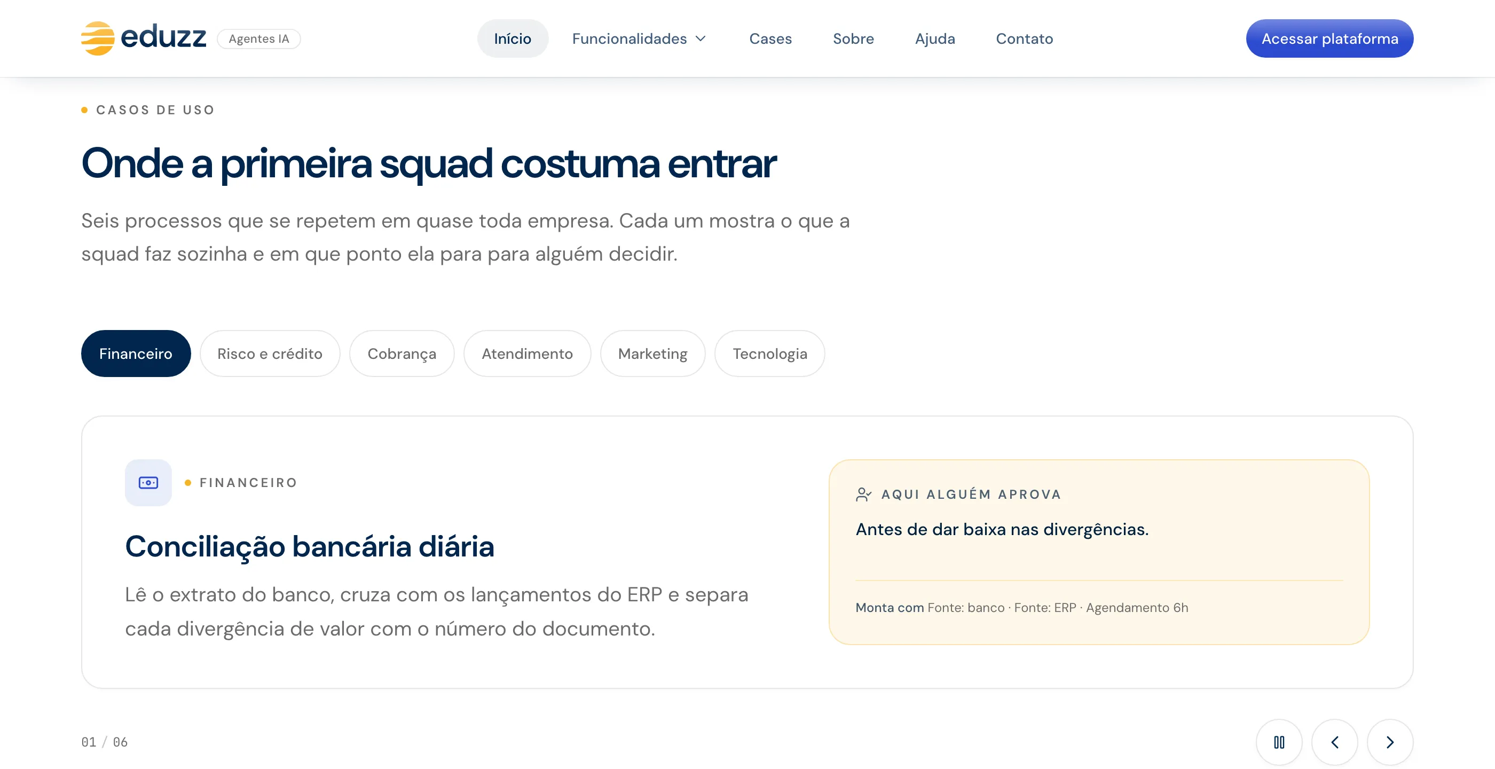Click the FINANCEIRO card label
1495x769 pixels.
coord(248,483)
